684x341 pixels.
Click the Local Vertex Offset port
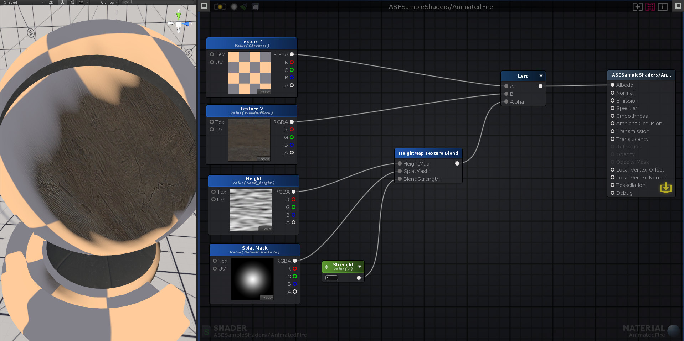pos(612,170)
